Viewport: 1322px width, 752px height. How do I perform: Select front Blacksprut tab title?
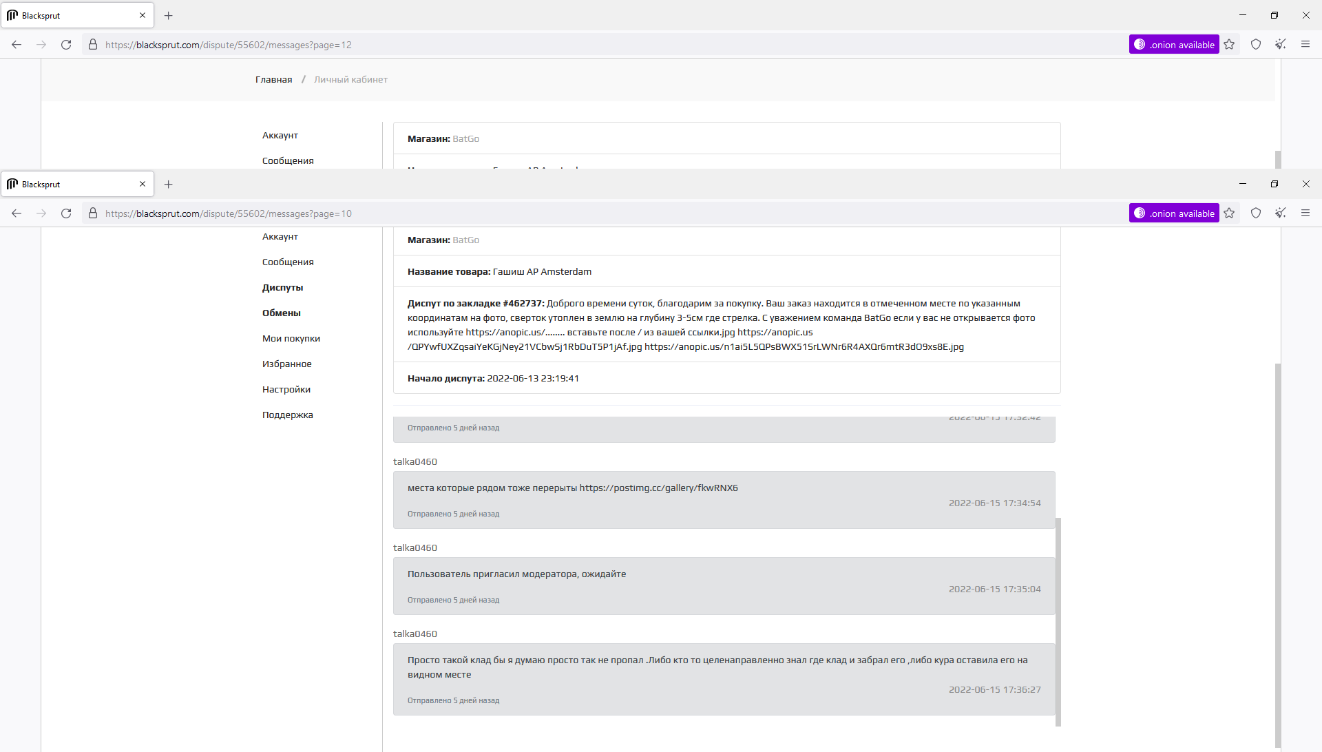[x=41, y=184]
